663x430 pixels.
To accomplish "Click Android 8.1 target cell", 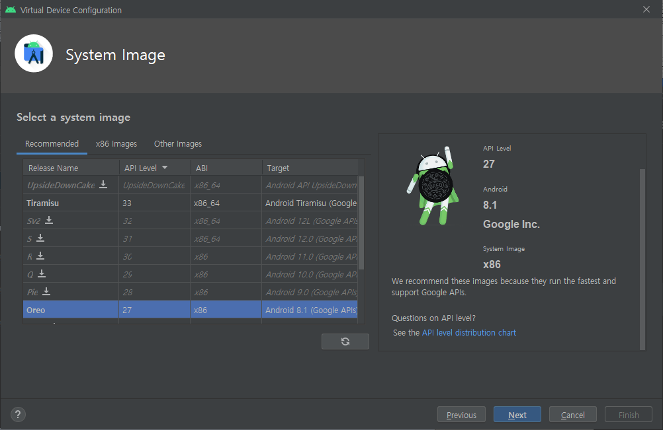I will (310, 310).
